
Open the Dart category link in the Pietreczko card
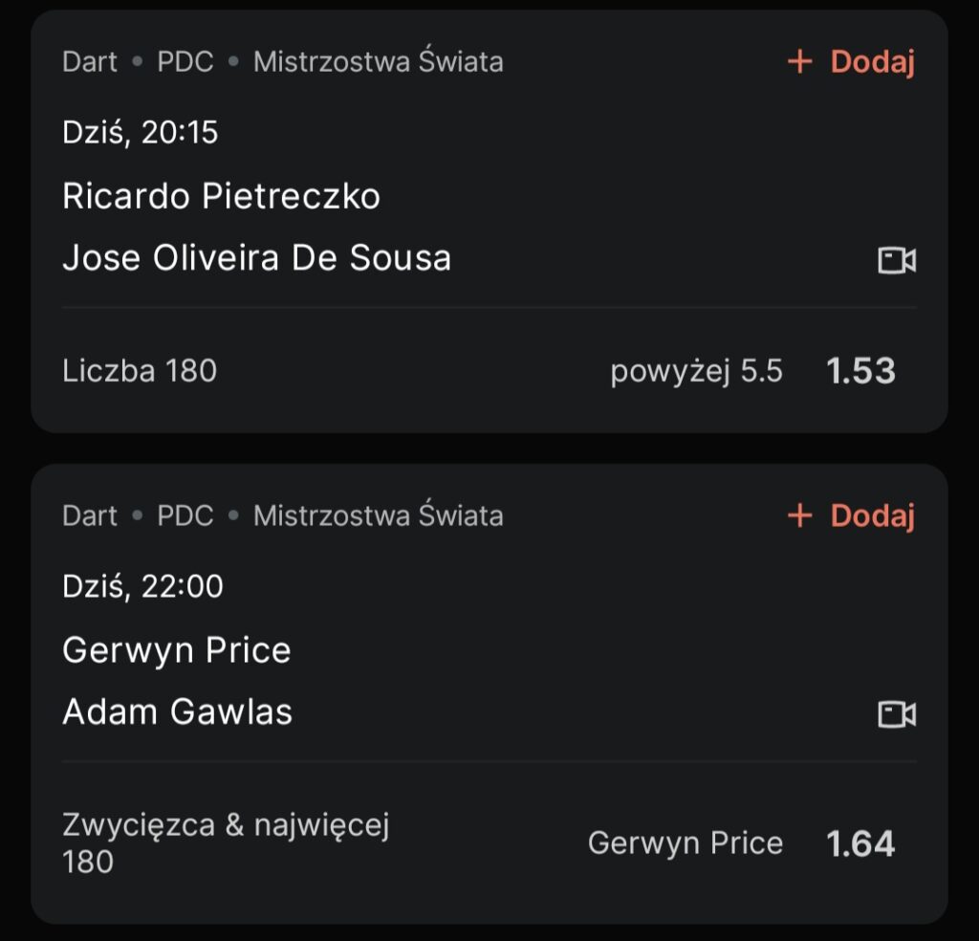[x=89, y=62]
